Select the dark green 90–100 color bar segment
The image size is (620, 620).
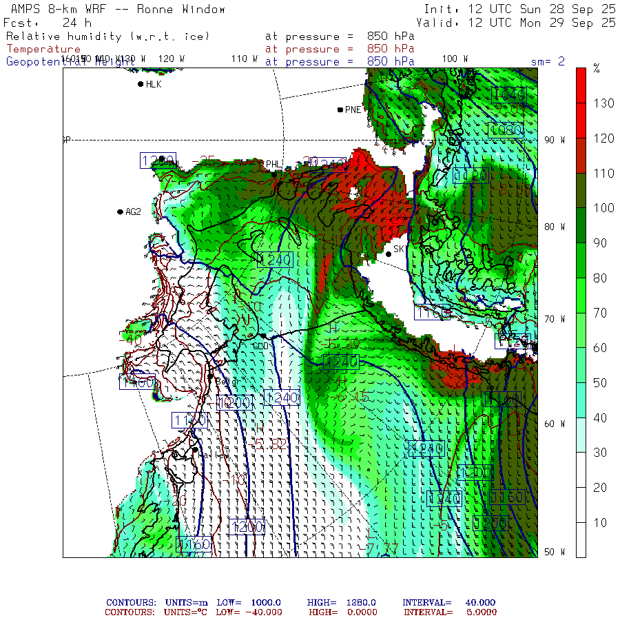[581, 225]
